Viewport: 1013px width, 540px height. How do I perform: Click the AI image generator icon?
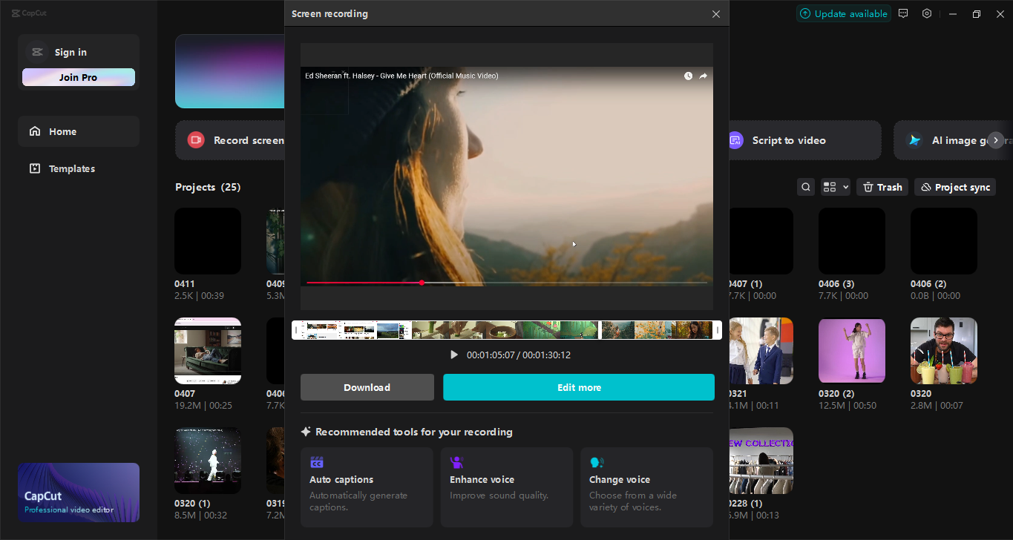coord(915,140)
